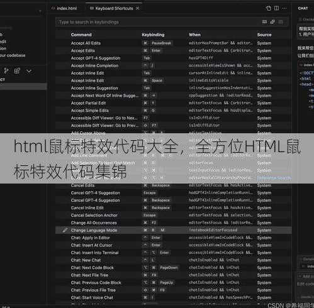
Task: Click the split editor icon
Action: click(x=276, y=8)
